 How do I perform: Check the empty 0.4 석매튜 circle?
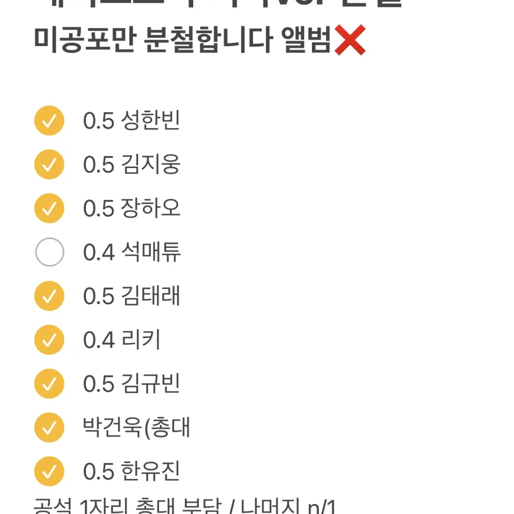coord(49,252)
